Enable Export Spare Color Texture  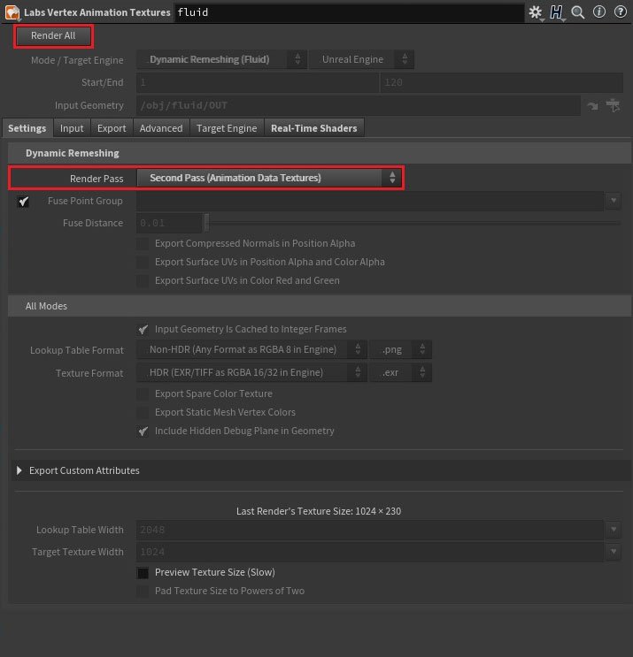tap(143, 393)
